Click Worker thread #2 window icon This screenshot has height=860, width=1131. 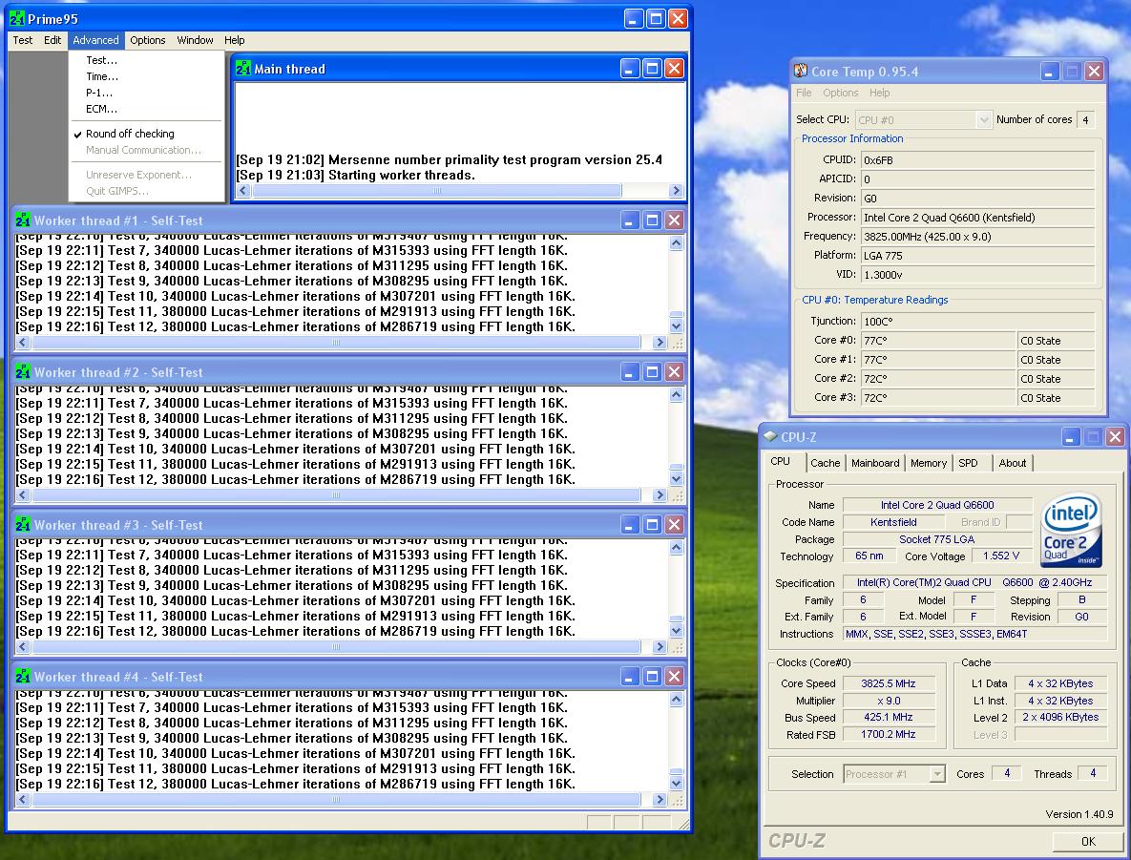pyautogui.click(x=23, y=372)
